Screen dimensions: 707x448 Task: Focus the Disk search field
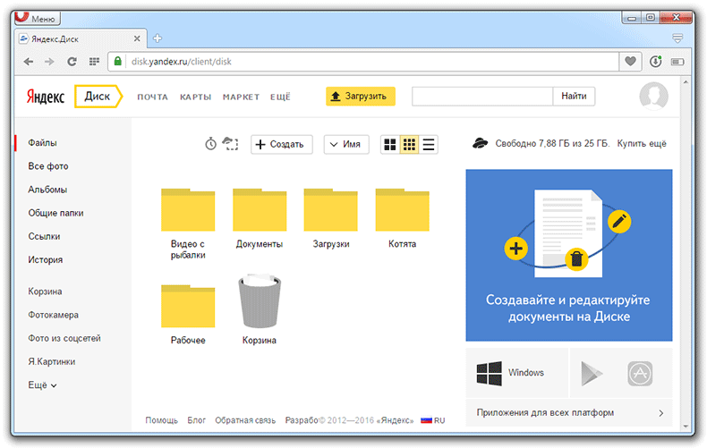pyautogui.click(x=482, y=96)
